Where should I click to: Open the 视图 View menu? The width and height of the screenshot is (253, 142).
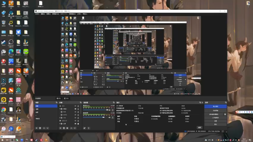pyautogui.click(x=48, y=14)
